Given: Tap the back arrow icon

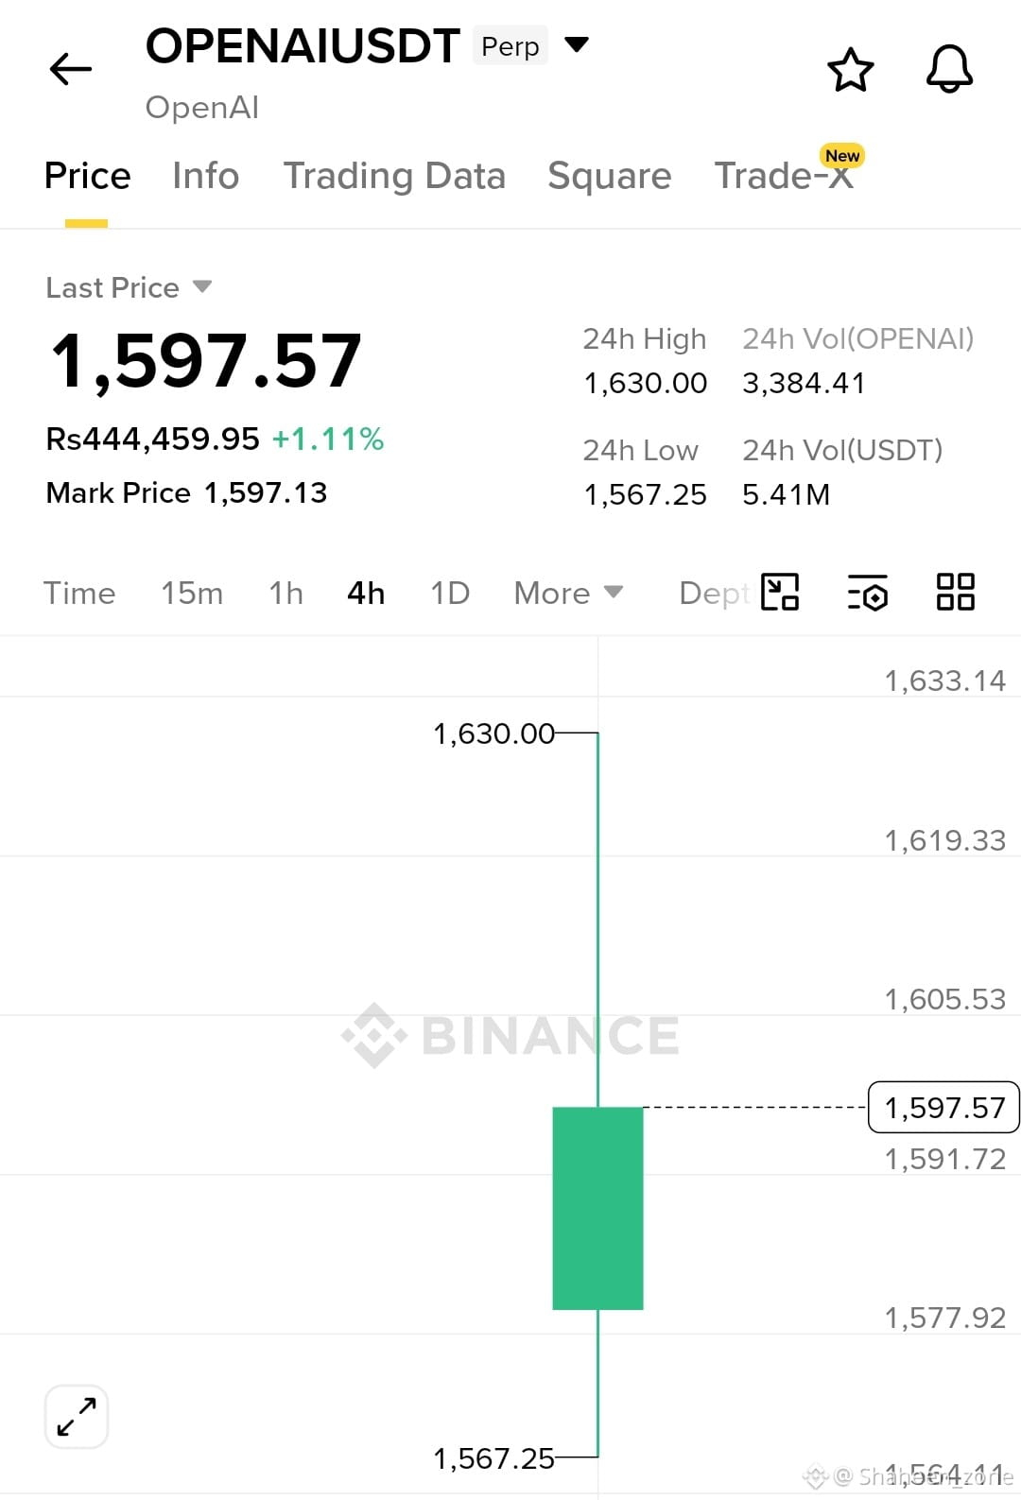Looking at the screenshot, I should point(71,69).
